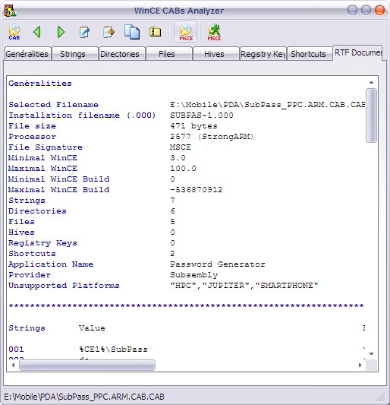Minimize the WinCE CABs Analyzer window
Viewport: 390px width, 405px height.
coord(352,11)
